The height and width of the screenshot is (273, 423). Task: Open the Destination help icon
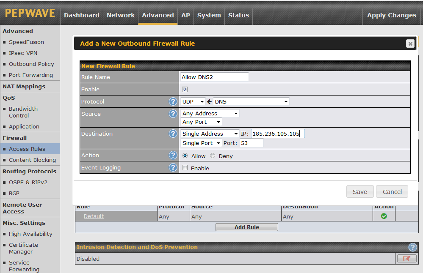coord(173,134)
